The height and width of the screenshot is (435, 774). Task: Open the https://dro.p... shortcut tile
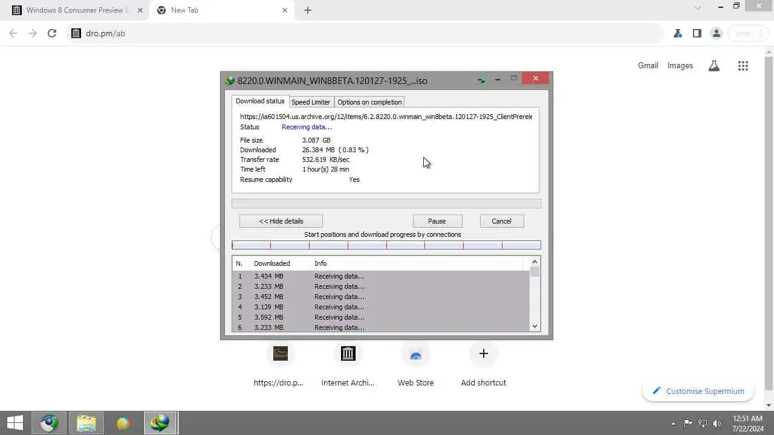[280, 366]
